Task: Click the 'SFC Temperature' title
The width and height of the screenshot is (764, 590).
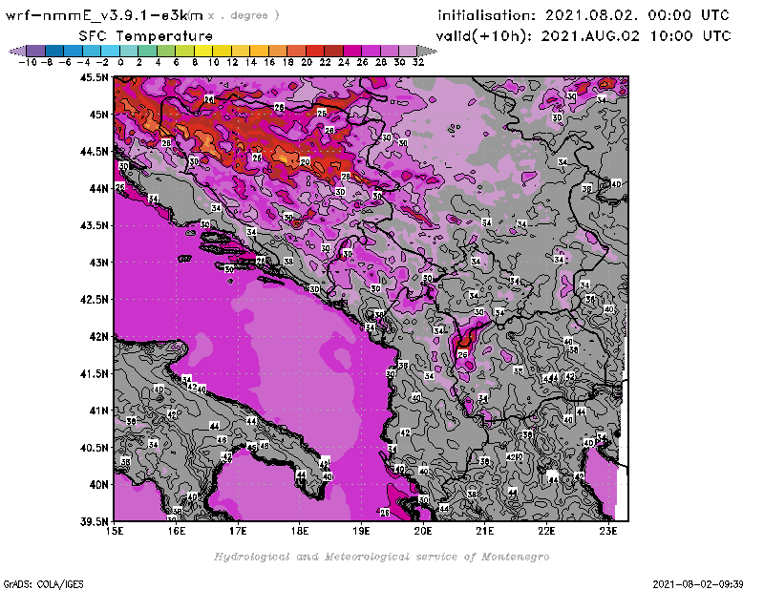Action: coord(146,36)
